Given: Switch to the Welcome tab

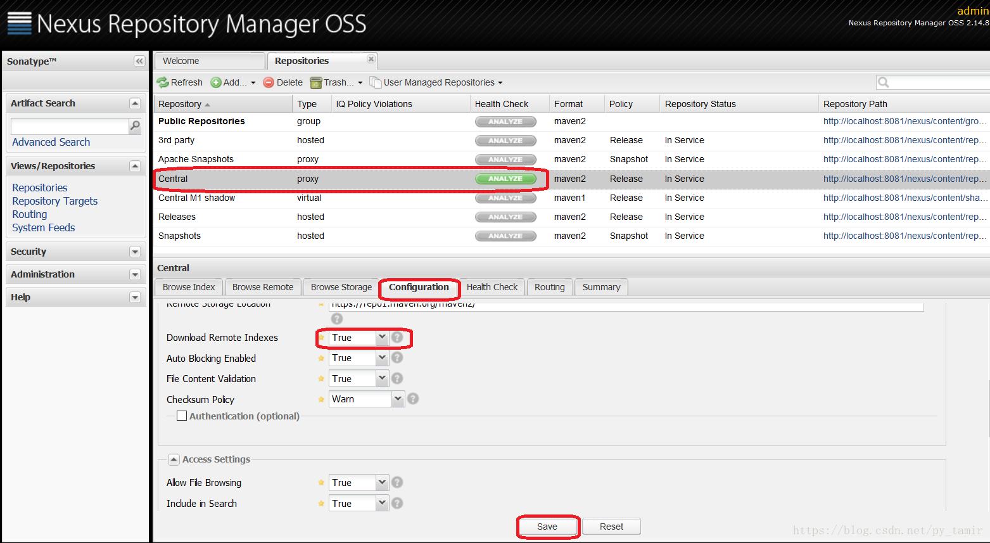Looking at the screenshot, I should pos(210,61).
